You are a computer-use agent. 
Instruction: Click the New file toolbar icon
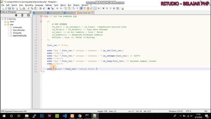[3, 9]
